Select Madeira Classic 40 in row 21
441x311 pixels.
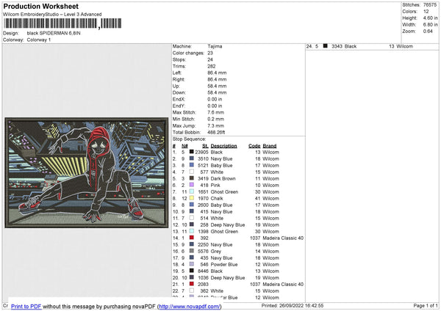[283, 285]
